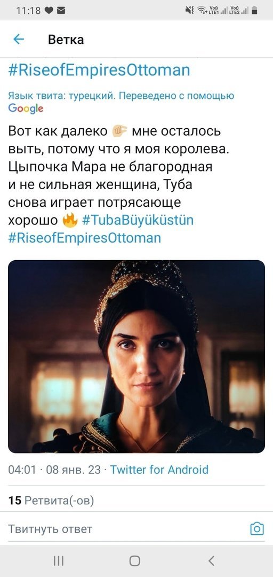
Task: Open the lower #RiseofEmpiresOttoman hashtag
Action: click(84, 237)
